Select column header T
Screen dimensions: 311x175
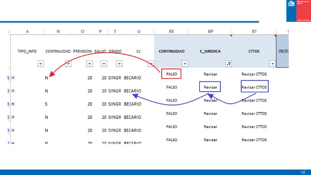click(x=115, y=31)
